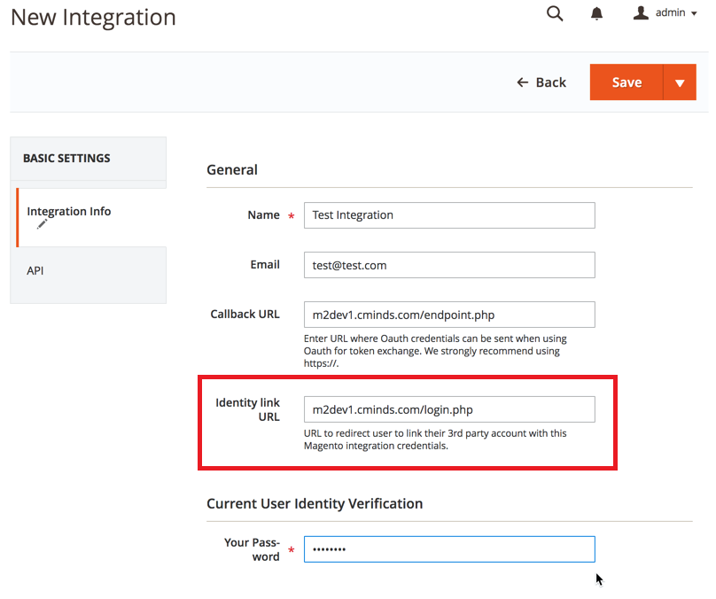
Task: Collapse the BASIC SETTINGS section header
Action: pyautogui.click(x=88, y=159)
